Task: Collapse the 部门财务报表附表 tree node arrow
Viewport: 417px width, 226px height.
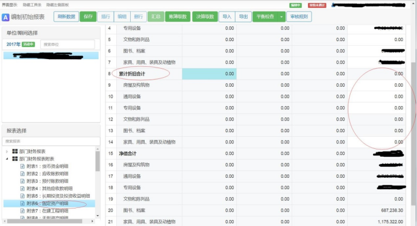Action: click(x=7, y=159)
